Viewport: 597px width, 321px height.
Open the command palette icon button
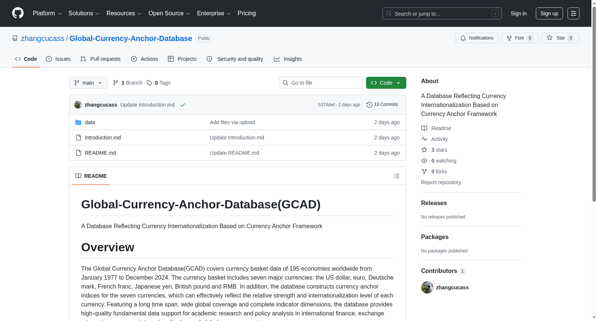573,13
